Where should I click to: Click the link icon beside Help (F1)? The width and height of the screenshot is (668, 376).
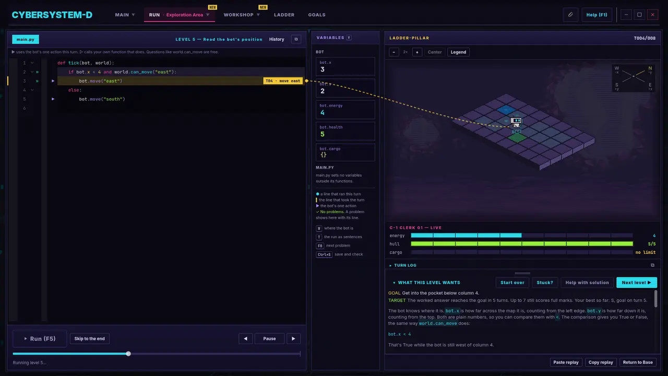tap(570, 15)
